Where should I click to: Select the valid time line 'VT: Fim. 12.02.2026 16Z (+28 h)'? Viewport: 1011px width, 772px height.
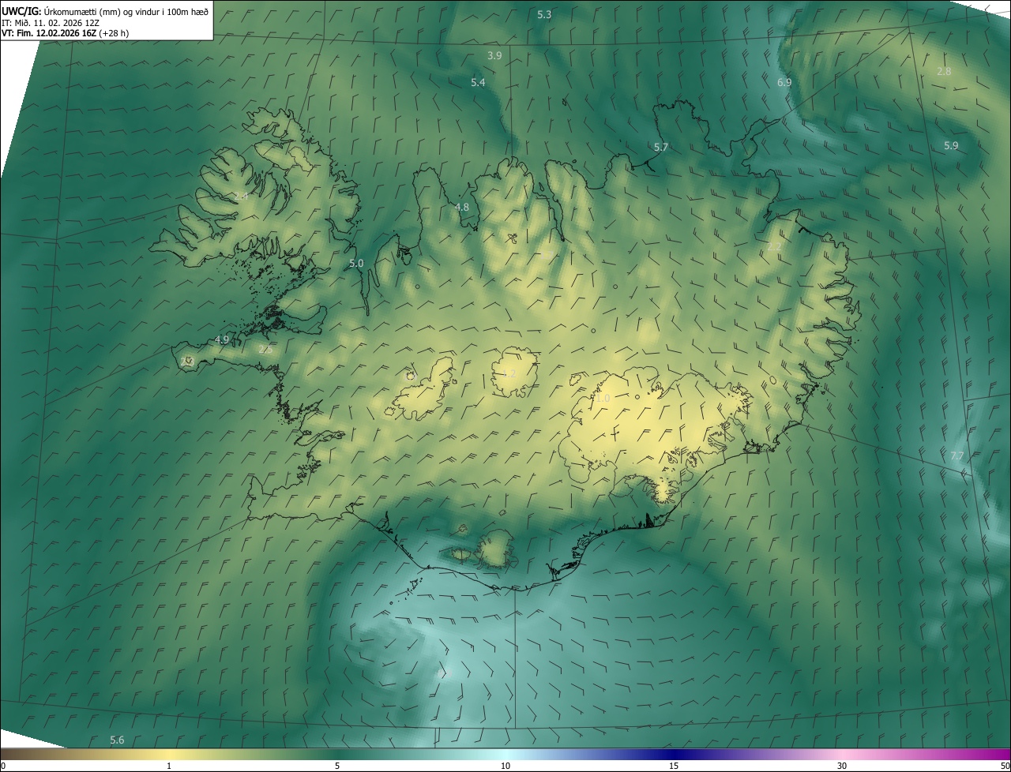point(66,34)
